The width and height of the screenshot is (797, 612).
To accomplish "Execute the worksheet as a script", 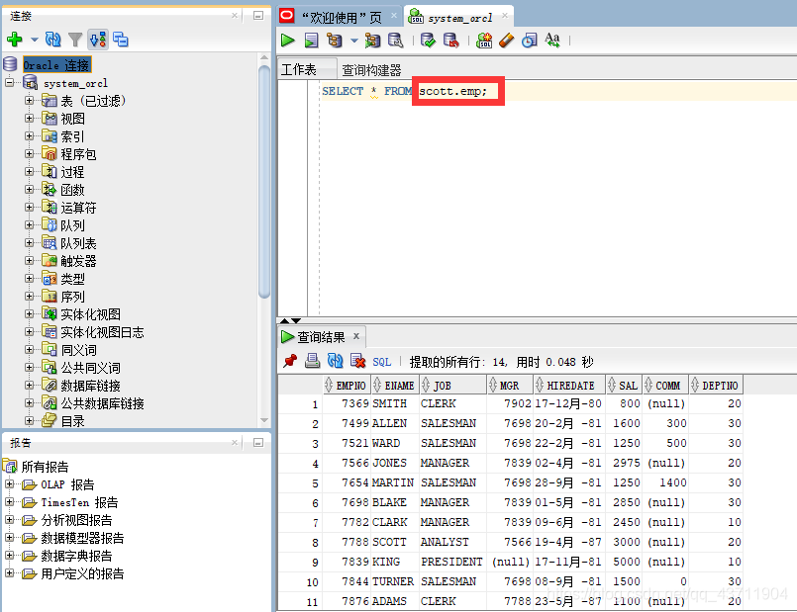I will (309, 41).
